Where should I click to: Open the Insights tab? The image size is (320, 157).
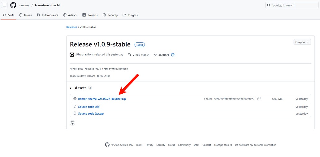click(x=130, y=15)
